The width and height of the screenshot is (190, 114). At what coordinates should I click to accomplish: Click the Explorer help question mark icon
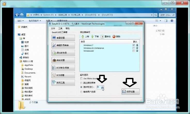(x=172, y=21)
